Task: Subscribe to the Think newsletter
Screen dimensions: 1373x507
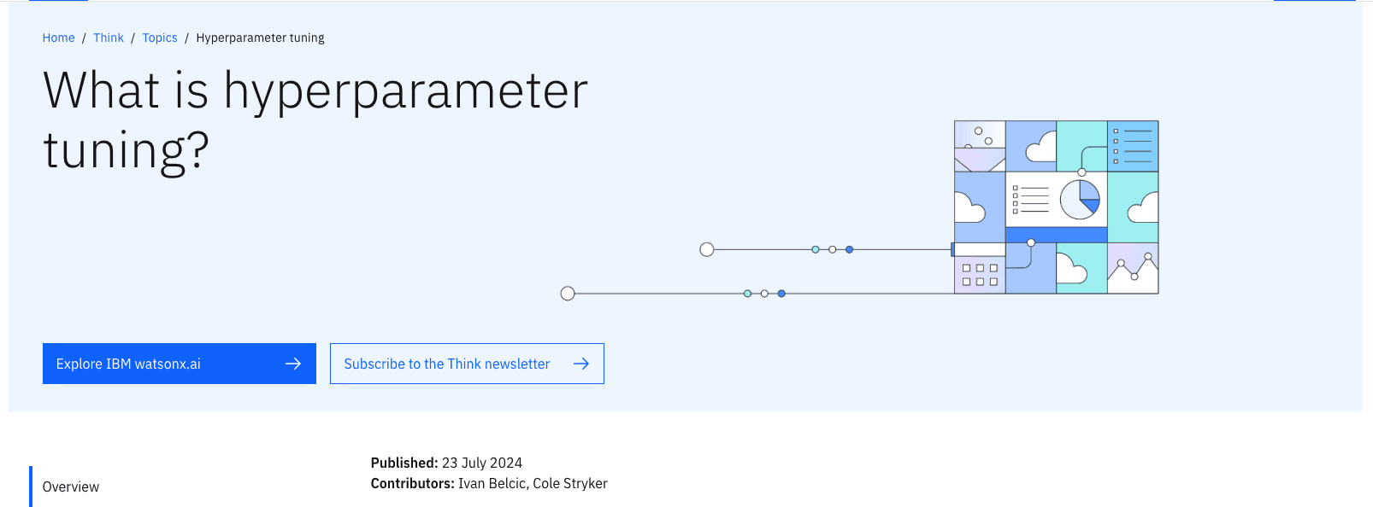Action: point(467,364)
